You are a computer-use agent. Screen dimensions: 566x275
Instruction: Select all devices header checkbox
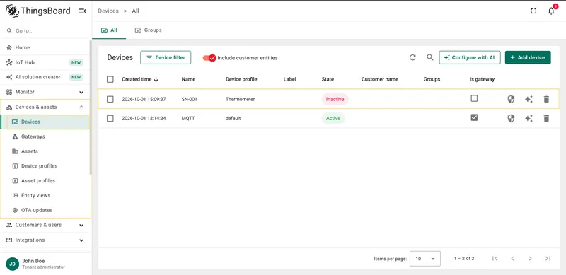pyautogui.click(x=110, y=79)
